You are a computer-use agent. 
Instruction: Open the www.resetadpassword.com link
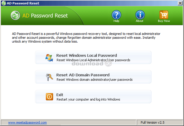28,122
